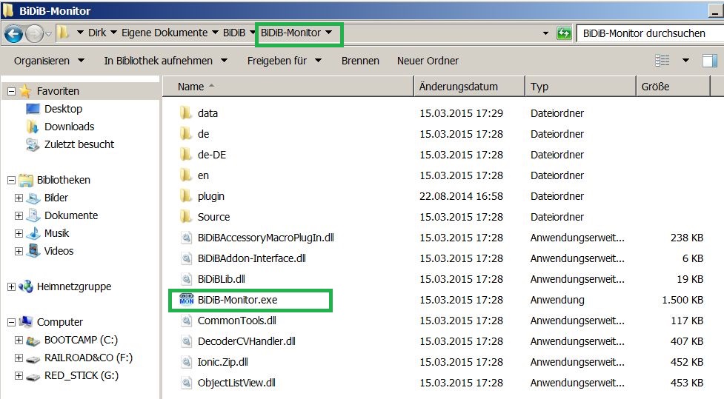Click the Musik library icon
Screen dimensions: 724x399
click(x=33, y=233)
